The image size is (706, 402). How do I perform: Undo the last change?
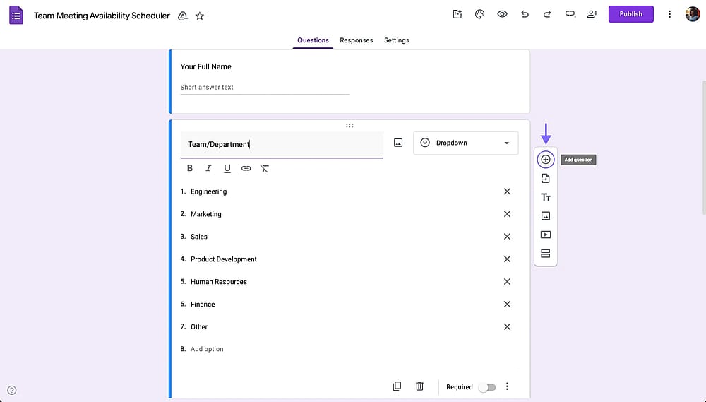pos(525,14)
